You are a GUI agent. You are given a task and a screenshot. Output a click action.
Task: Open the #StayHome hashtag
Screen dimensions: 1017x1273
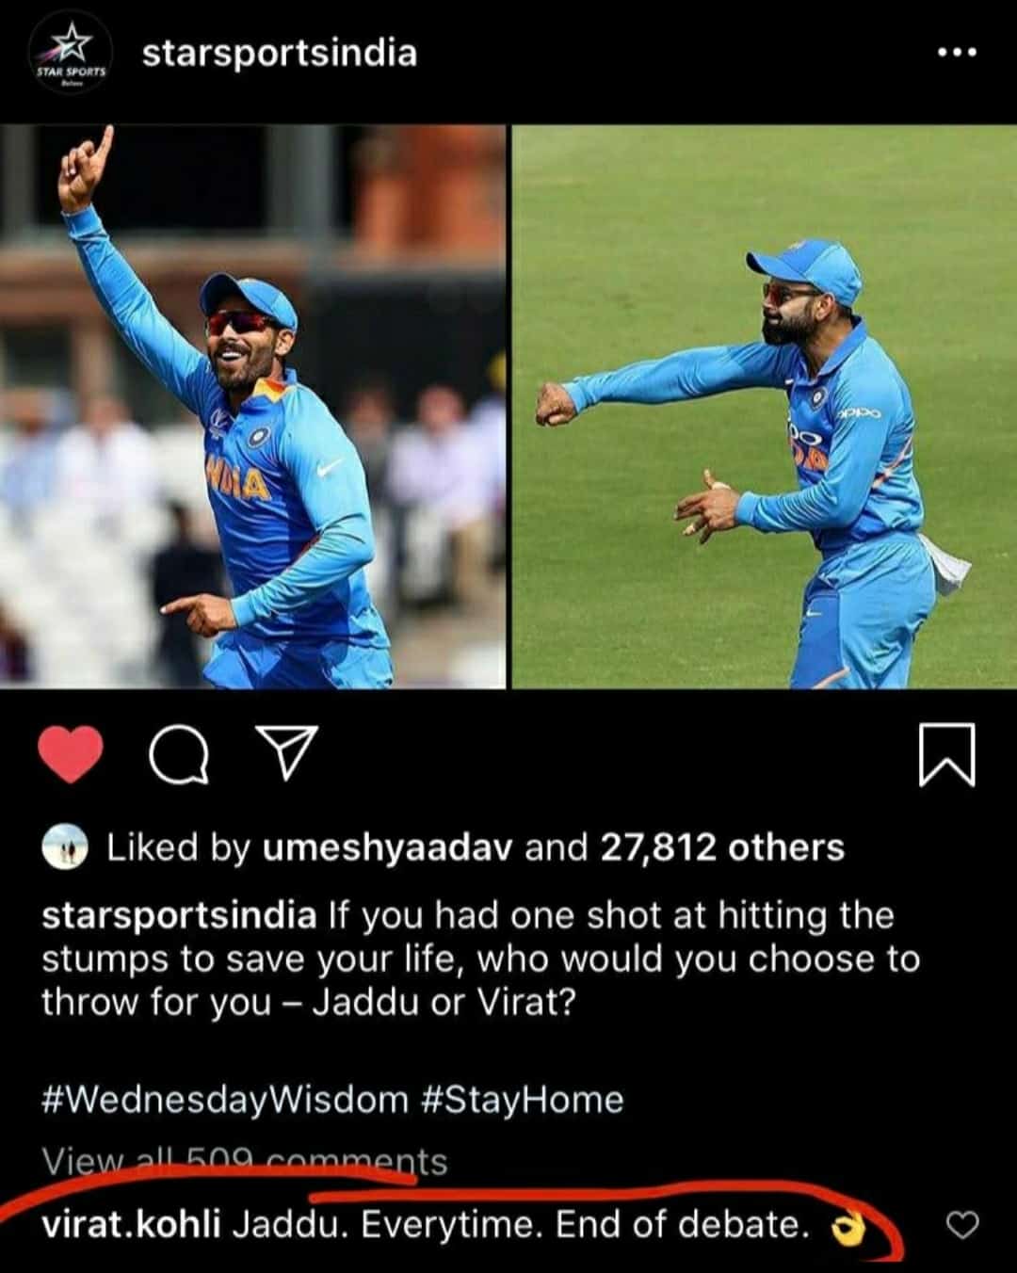pos(522,1100)
